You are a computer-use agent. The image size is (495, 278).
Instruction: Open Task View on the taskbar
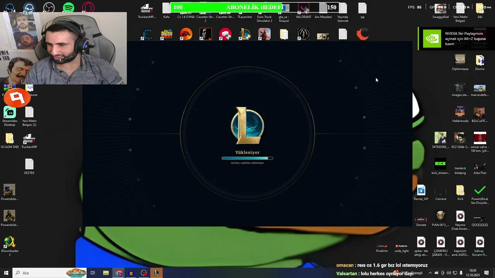[93, 273]
